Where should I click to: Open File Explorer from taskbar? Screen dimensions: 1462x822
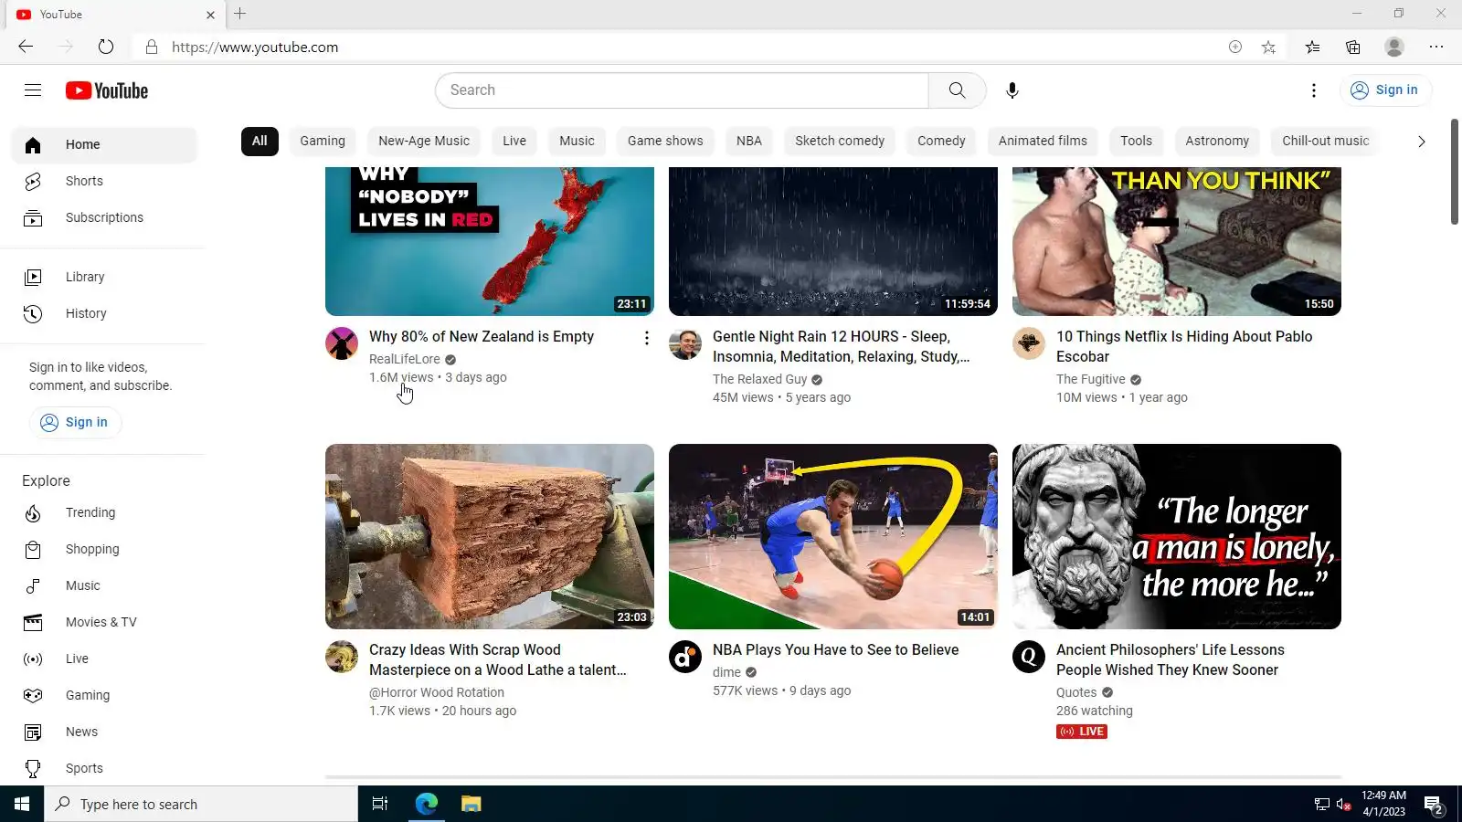471,804
